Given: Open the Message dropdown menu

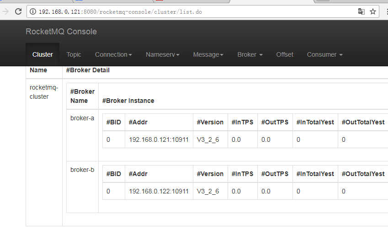Looking at the screenshot, I should (x=208, y=54).
